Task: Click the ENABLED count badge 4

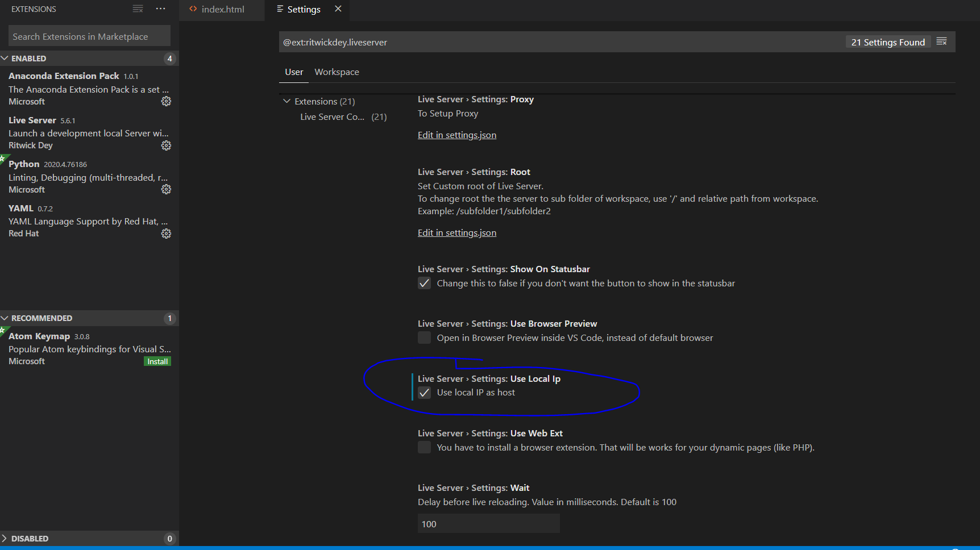Action: [x=169, y=59]
